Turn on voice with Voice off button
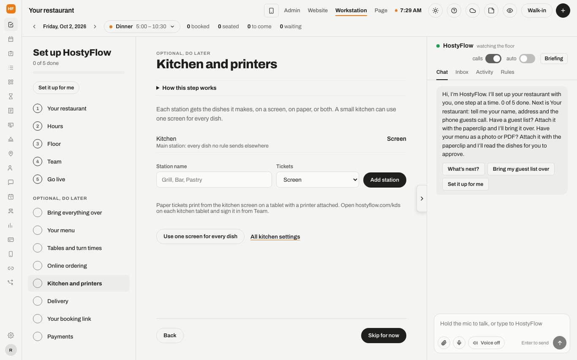The image size is (577, 360). (x=486, y=343)
